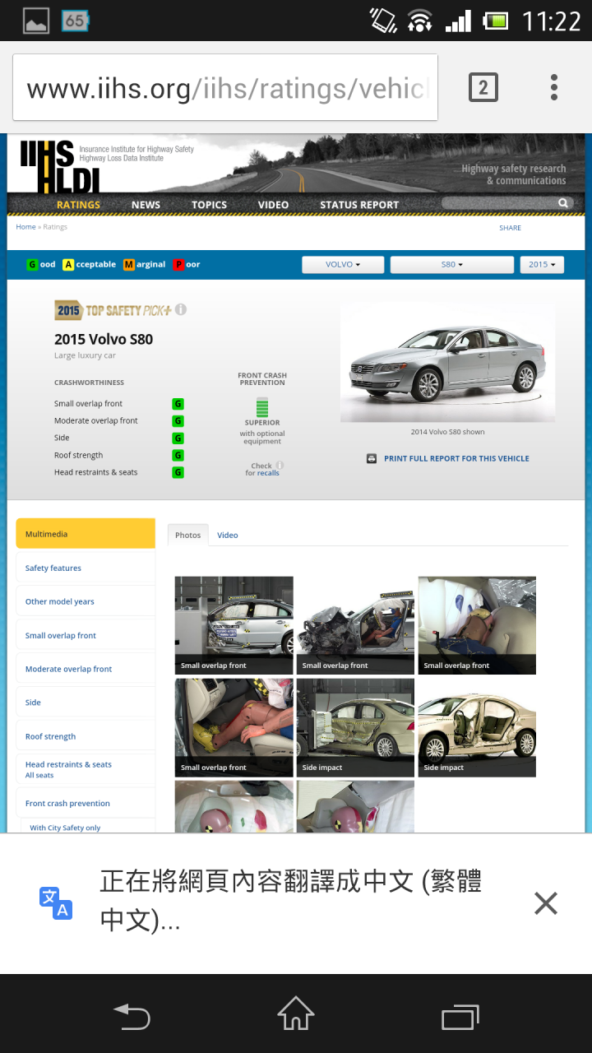Click green G rating for Small overlap front

pos(178,404)
